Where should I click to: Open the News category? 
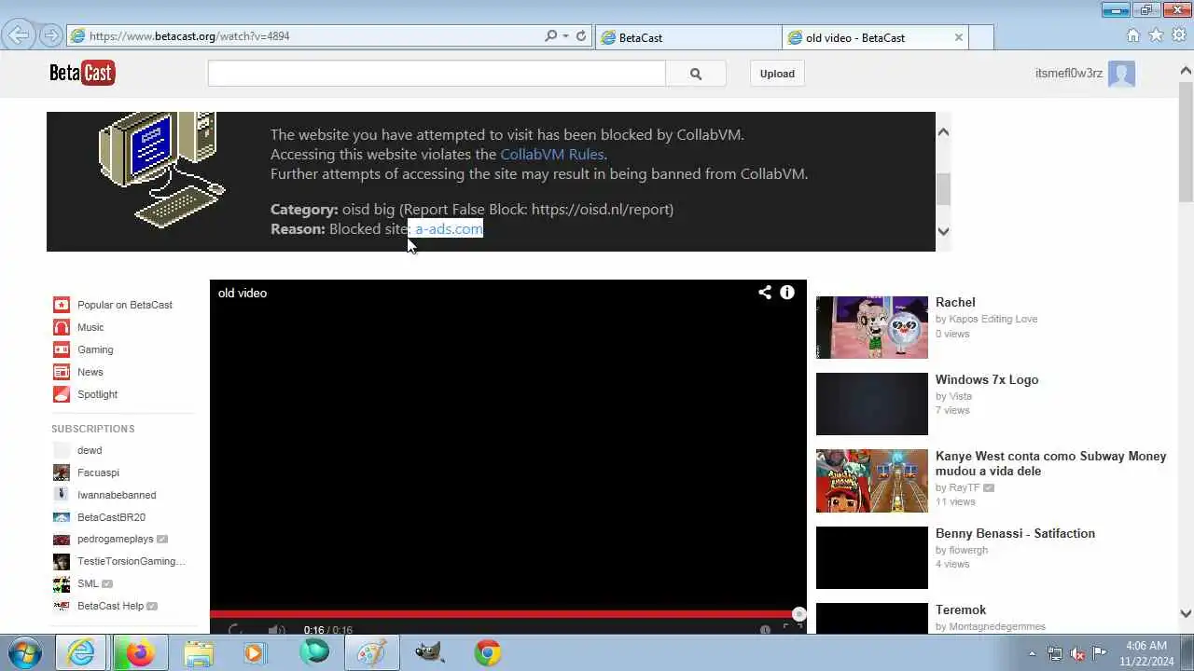coord(90,372)
